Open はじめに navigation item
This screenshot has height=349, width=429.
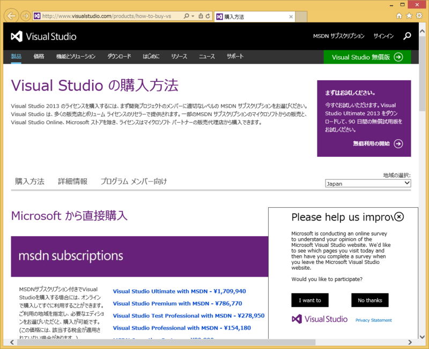(151, 56)
